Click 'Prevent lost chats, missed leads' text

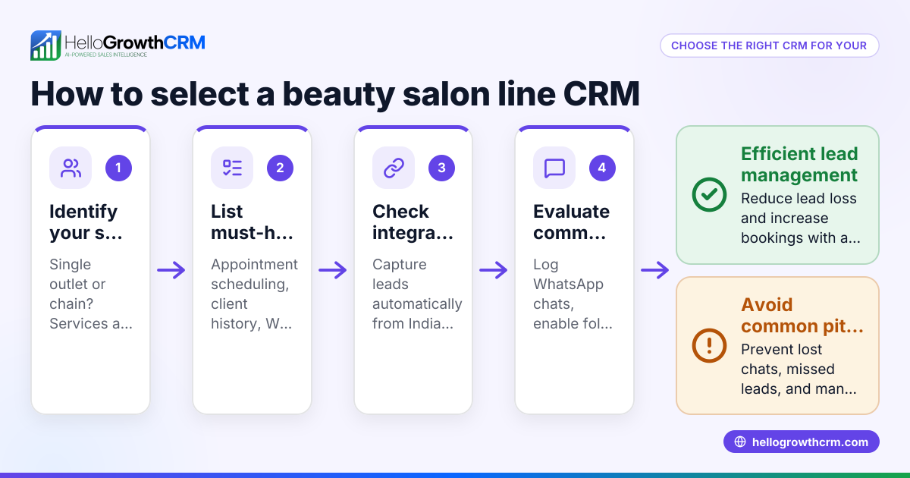[799, 369]
